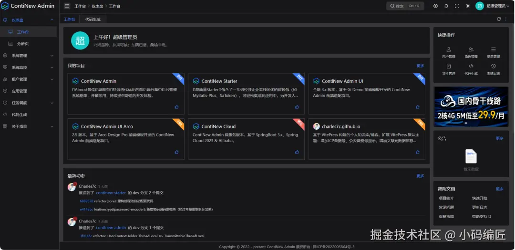Toggle light/dark theme with the sun icon

coord(468,6)
